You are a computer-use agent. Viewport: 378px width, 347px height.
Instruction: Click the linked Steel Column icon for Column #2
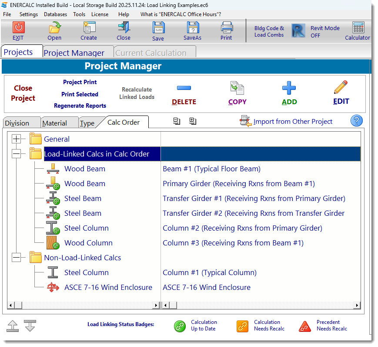coord(53,228)
